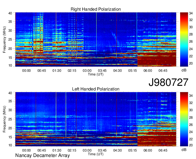Click 'Frequency (MHz)' label of Right Handed plot
The height and width of the screenshot is (159, 196).
pyautogui.click(x=4, y=39)
